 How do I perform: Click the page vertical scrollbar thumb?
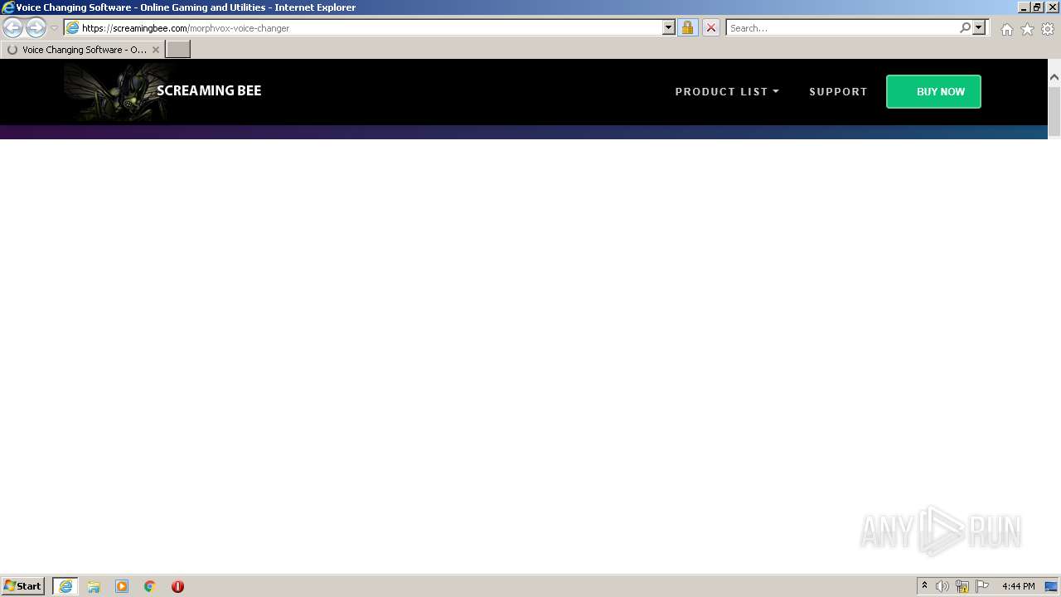click(1054, 111)
